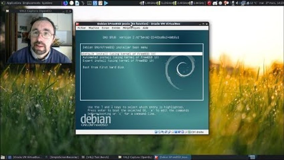
Task: Click the V4L2 Capture window title bar
Action: (39, 11)
